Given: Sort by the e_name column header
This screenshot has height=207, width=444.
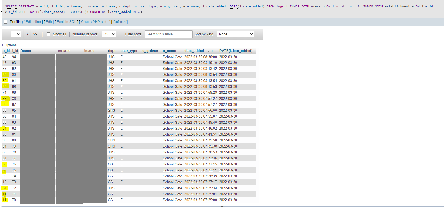Looking at the screenshot, I should pos(169,51).
